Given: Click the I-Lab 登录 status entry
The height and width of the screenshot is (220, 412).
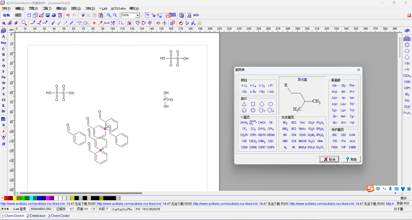Looking at the screenshot, I should (19, 209).
